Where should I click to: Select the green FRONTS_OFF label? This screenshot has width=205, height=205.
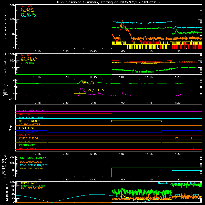27,145
